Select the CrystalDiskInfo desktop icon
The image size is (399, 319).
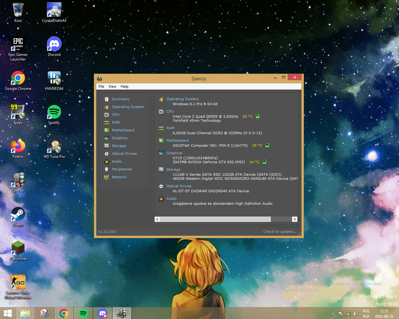pyautogui.click(x=54, y=13)
